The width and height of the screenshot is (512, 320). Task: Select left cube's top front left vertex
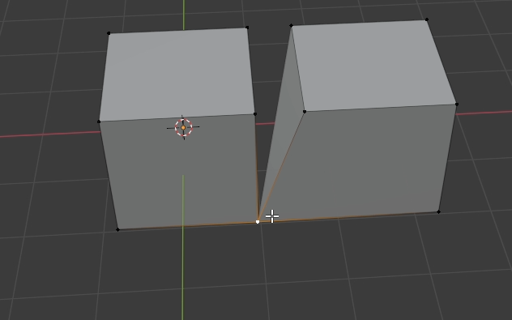pyautogui.click(x=99, y=122)
